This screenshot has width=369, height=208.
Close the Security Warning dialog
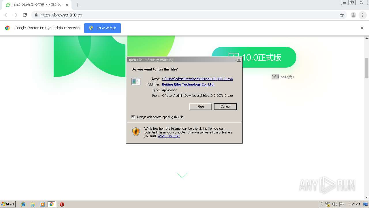[x=239, y=60]
